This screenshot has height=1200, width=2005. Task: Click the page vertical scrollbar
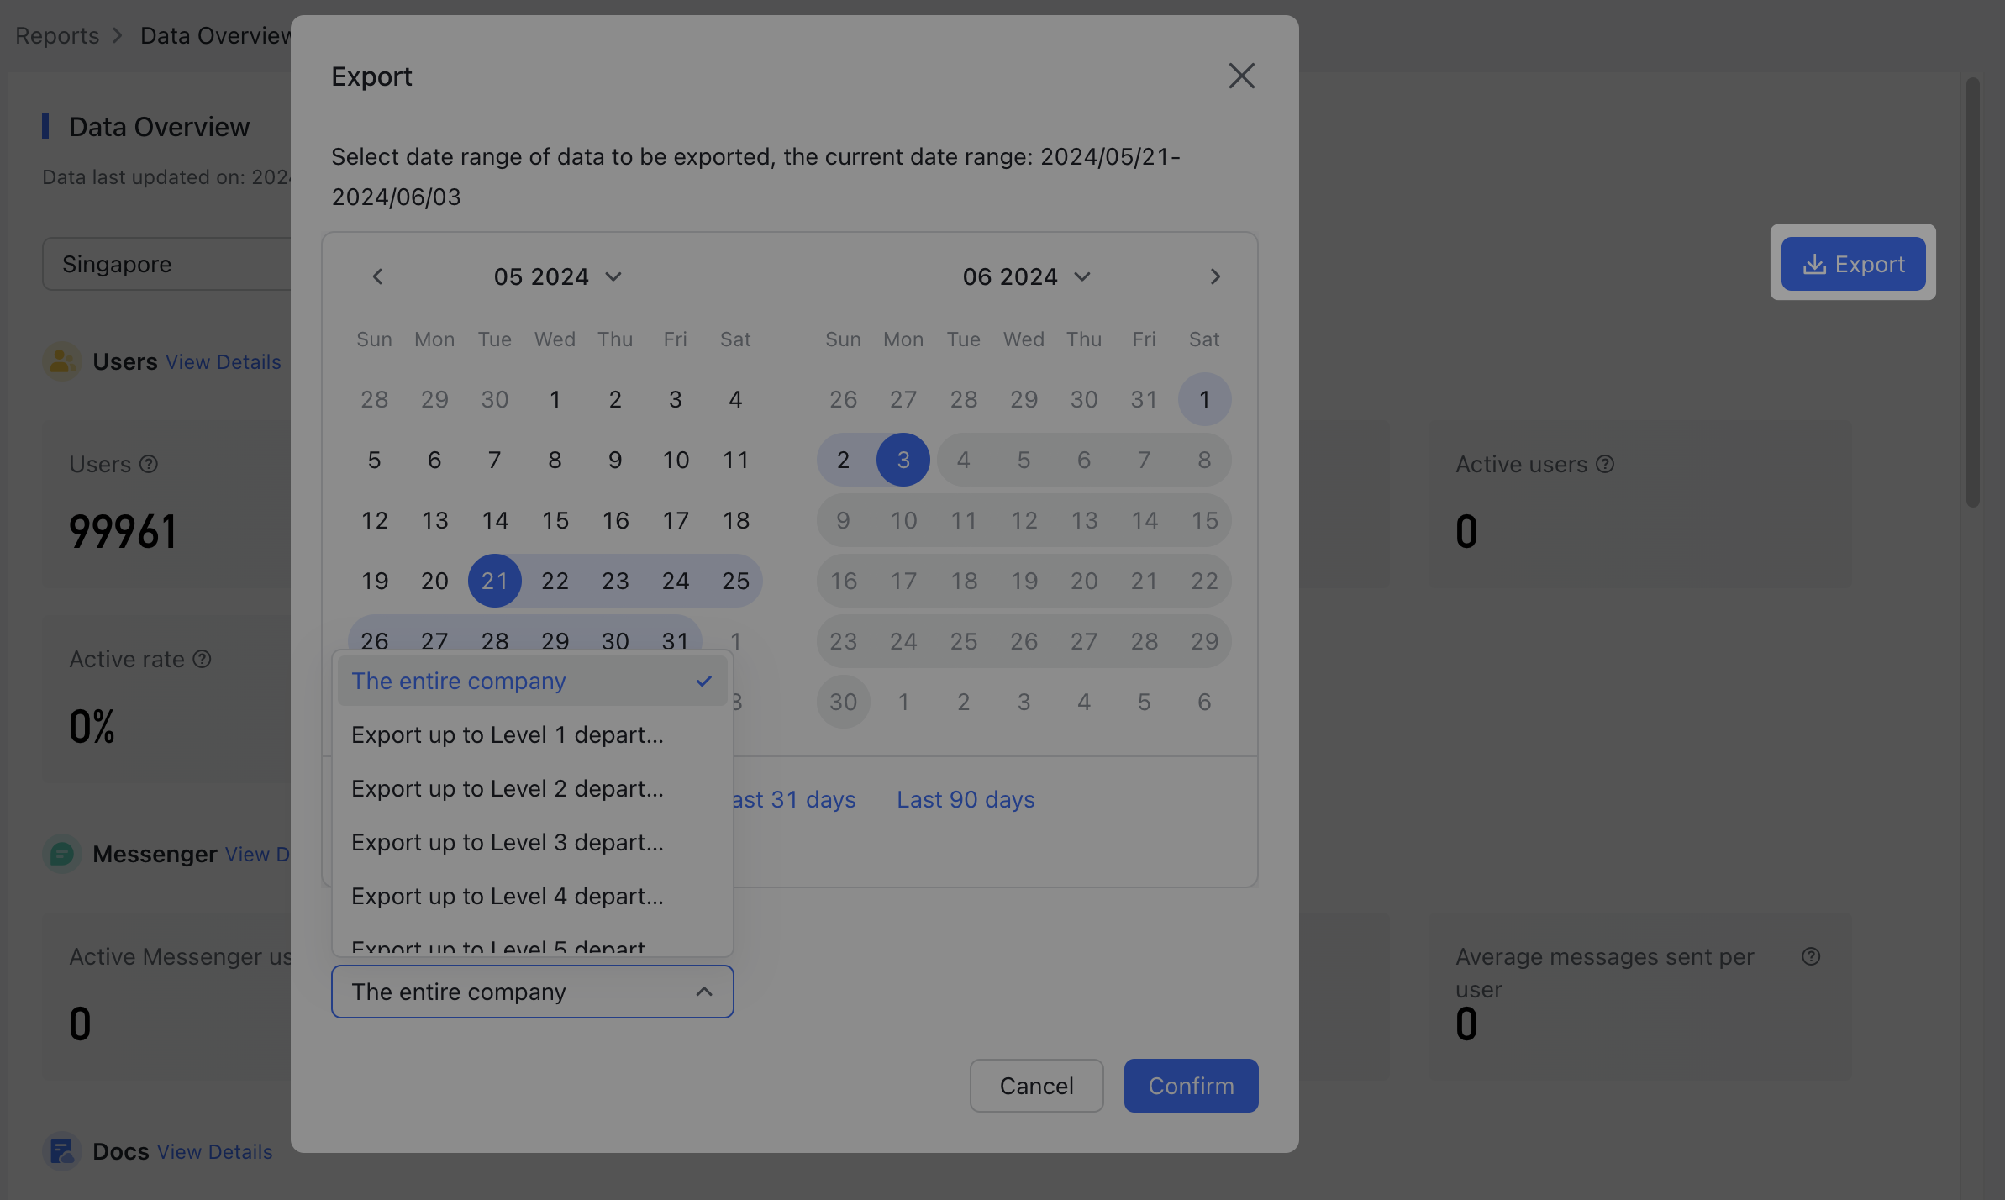[x=1972, y=294]
